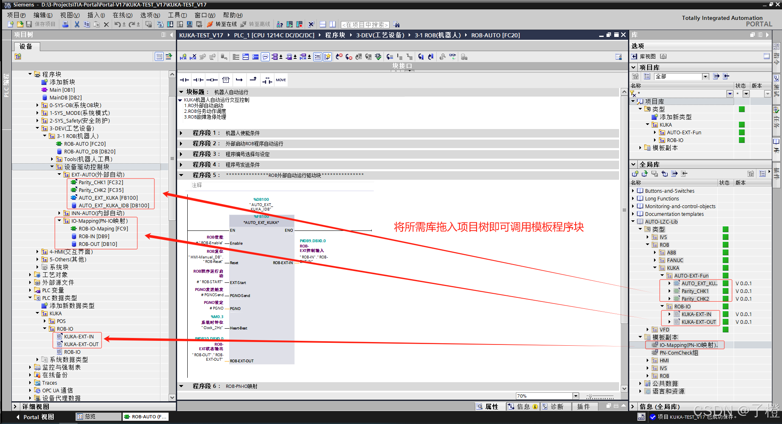Click the Insert network icon in the editor toolbar
782x424 pixels.
point(184,57)
